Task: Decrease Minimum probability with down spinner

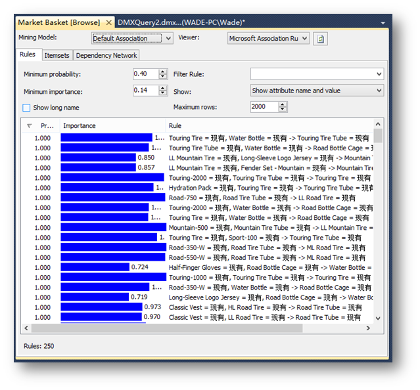Action: [x=162, y=77]
